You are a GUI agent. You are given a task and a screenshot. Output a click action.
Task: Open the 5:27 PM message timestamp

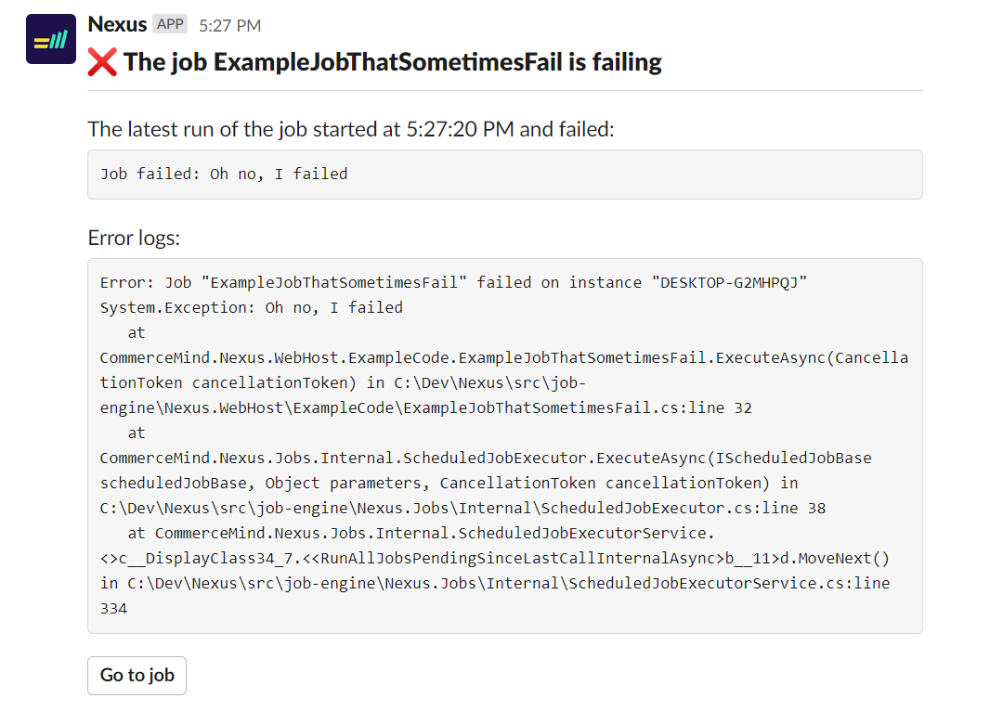point(229,25)
